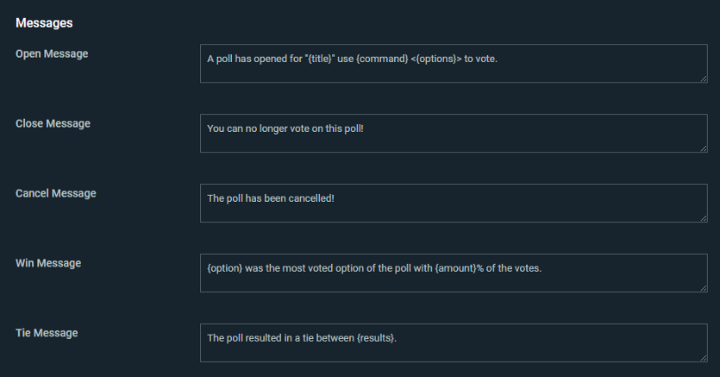Click the "Messages" section heading
This screenshot has height=377, width=720.
point(44,22)
